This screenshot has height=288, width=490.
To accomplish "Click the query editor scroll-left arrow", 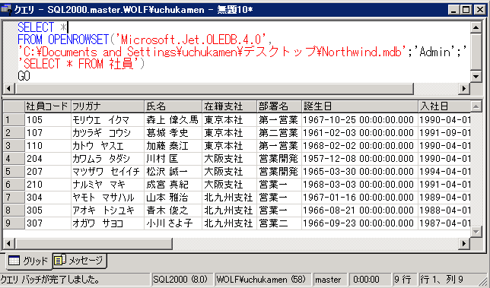I will pyautogui.click(x=8, y=89).
